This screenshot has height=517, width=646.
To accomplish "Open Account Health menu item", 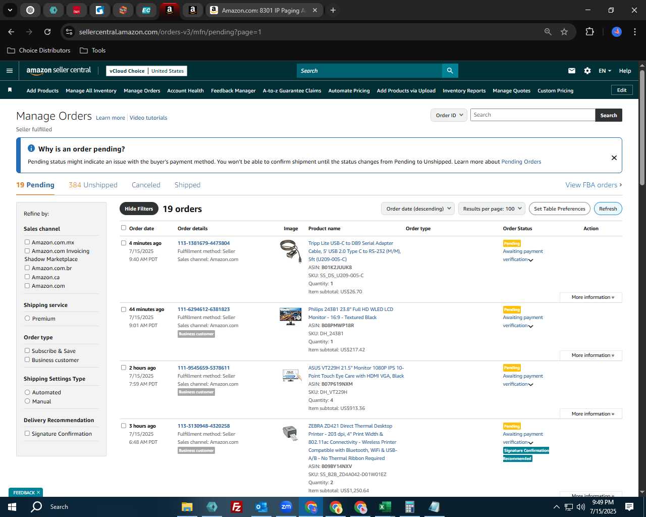I will [185, 90].
